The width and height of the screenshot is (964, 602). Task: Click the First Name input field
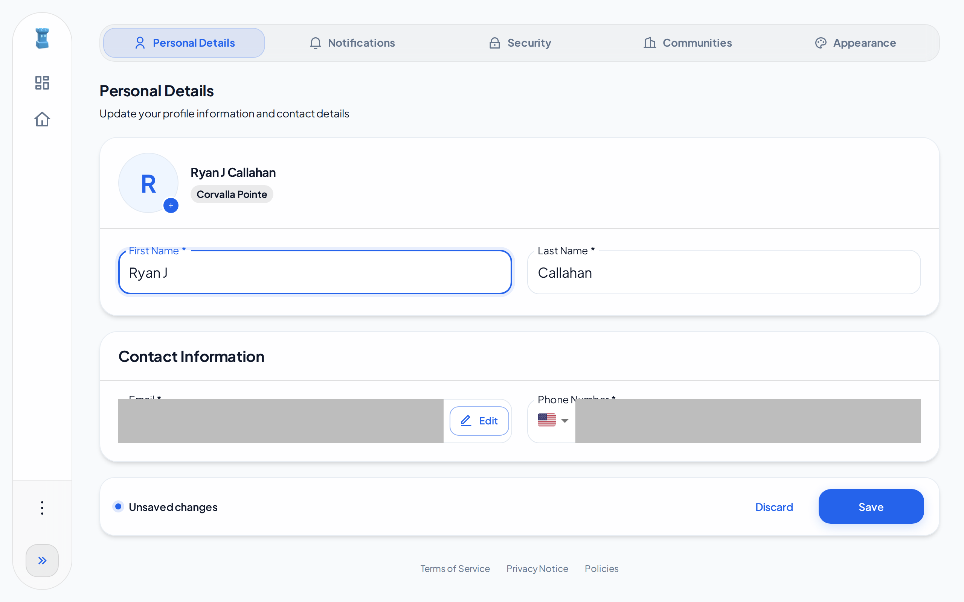(315, 272)
